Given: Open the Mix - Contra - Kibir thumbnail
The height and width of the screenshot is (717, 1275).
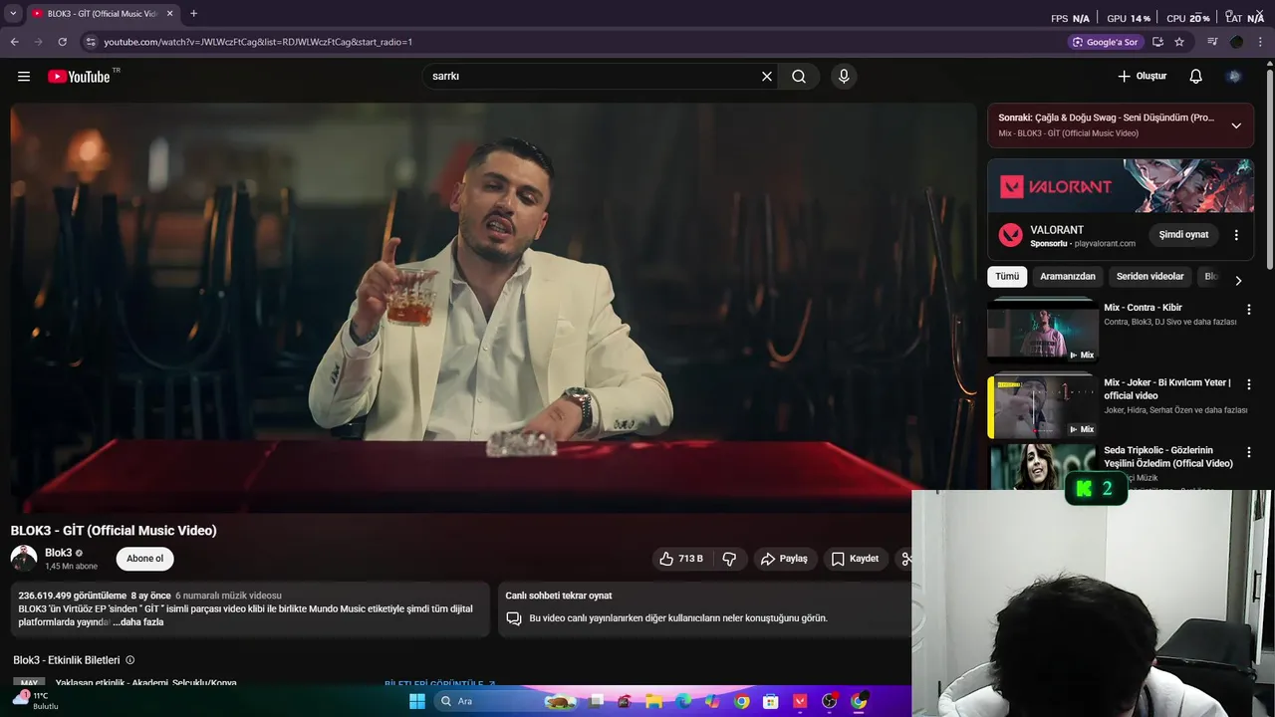Looking at the screenshot, I should [1042, 332].
